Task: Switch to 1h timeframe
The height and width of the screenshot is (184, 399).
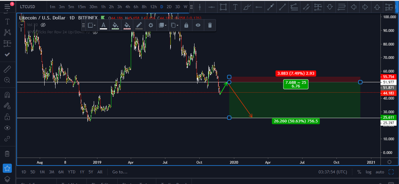Action: (103, 7)
